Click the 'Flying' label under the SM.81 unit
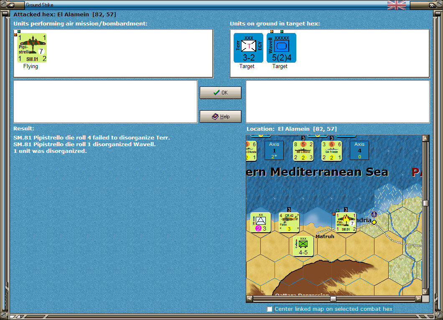443x320 pixels. pos(31,66)
